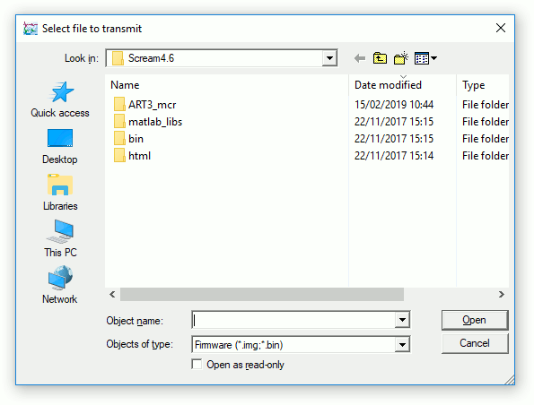Click the Up One Level folder icon
The height and width of the screenshot is (405, 534).
pyautogui.click(x=380, y=58)
